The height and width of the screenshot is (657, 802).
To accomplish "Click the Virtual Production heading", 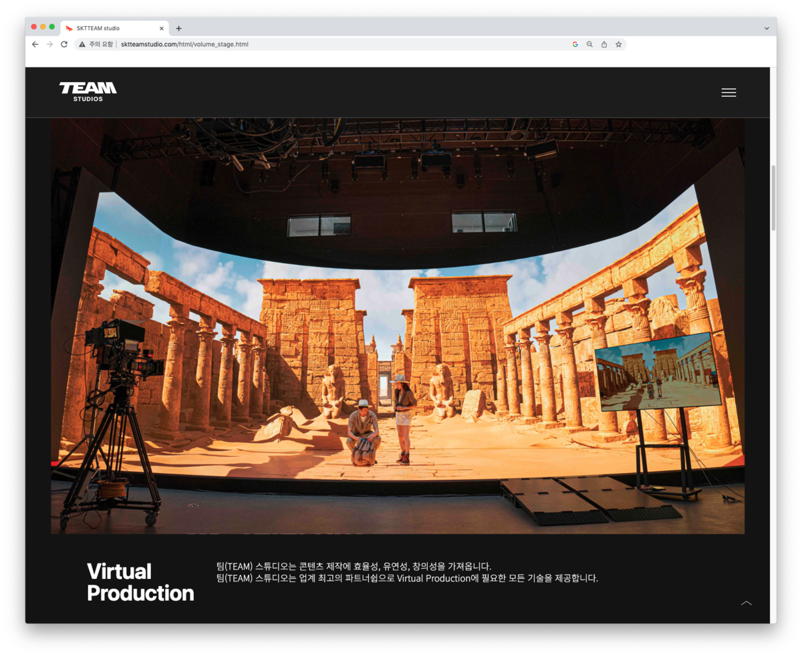I will (140, 582).
